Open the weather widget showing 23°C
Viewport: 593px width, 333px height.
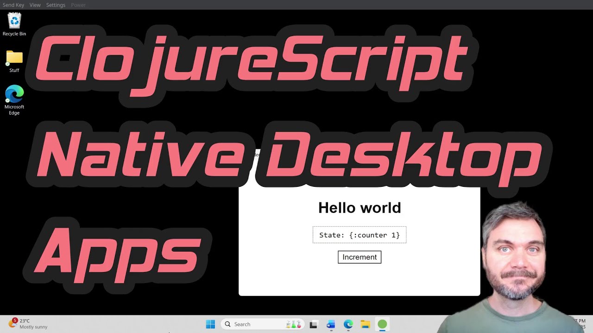(x=28, y=324)
